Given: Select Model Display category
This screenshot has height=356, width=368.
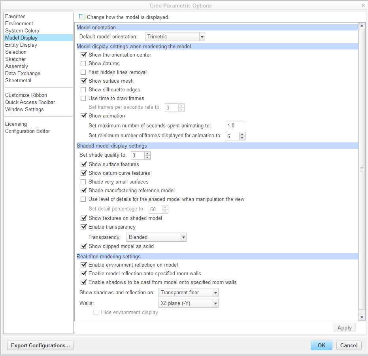Looking at the screenshot, I should coord(38,38).
